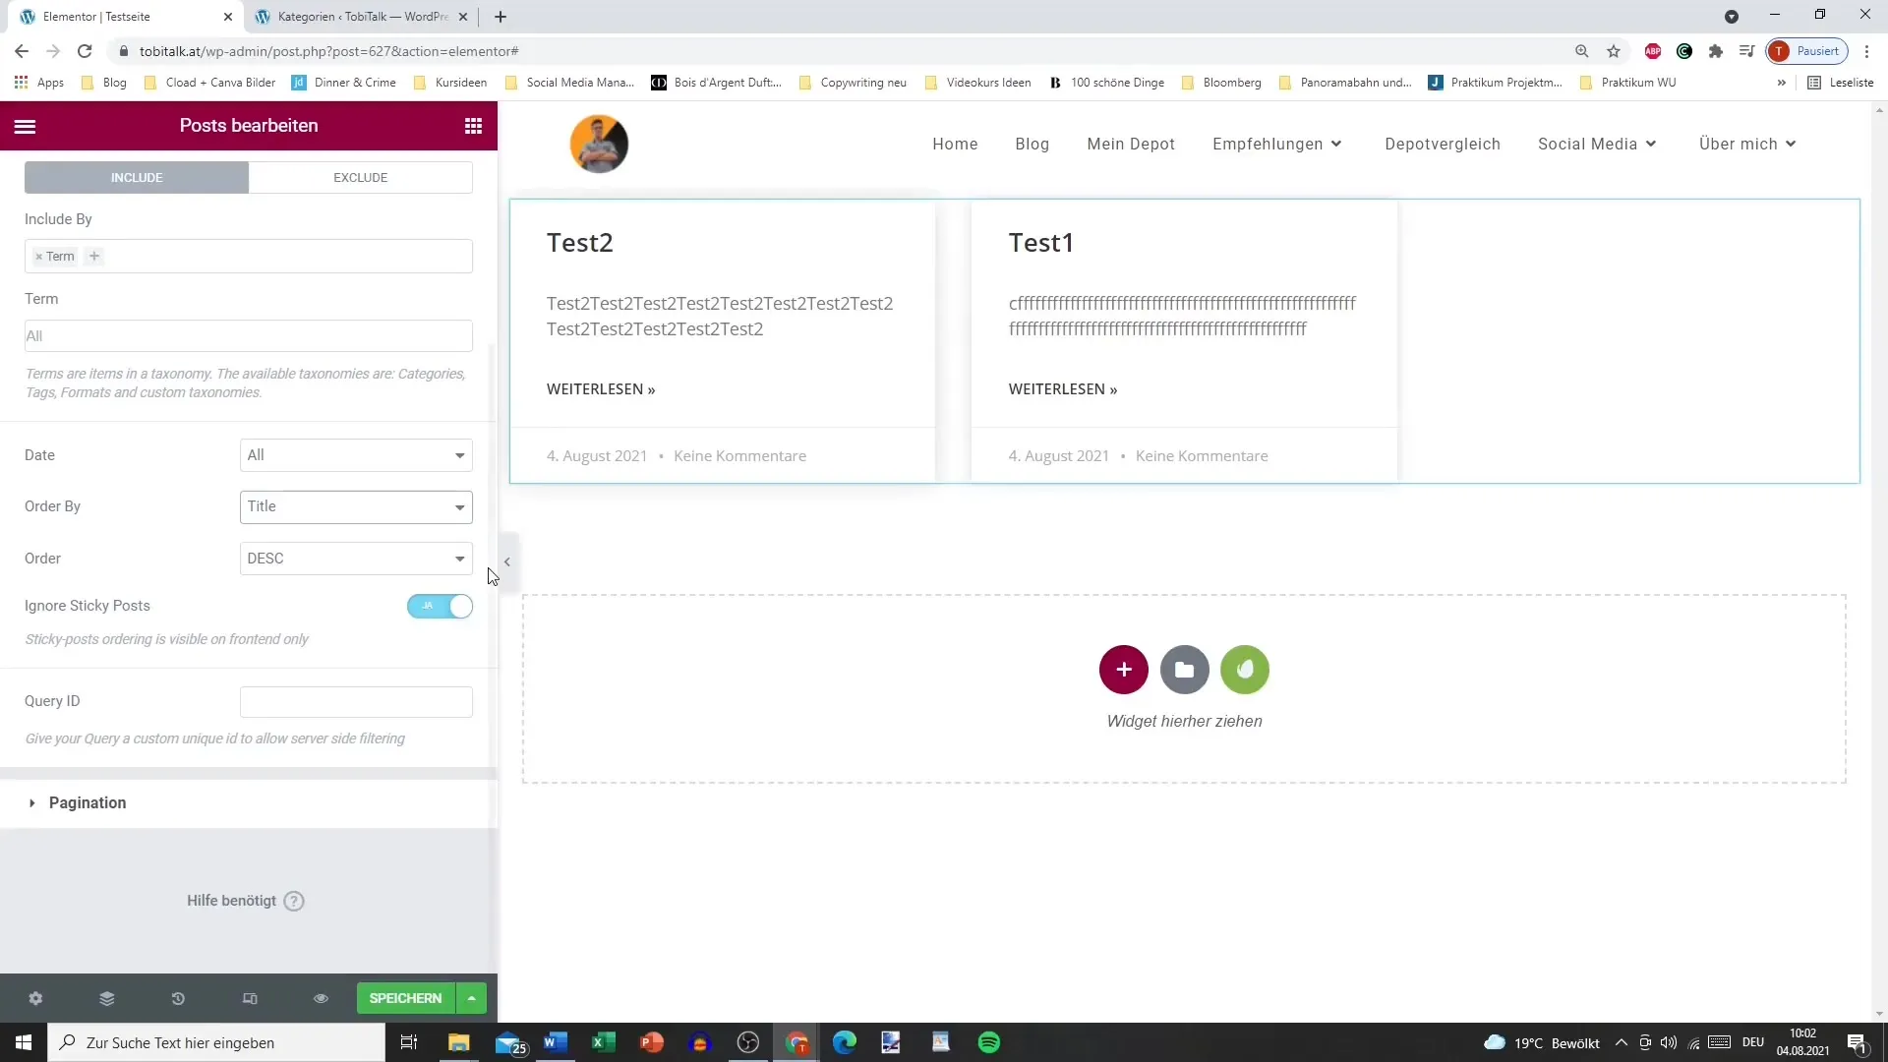Click Weiterlesen link under Test1
Viewport: 1888px width, 1062px height.
coord(1063,389)
